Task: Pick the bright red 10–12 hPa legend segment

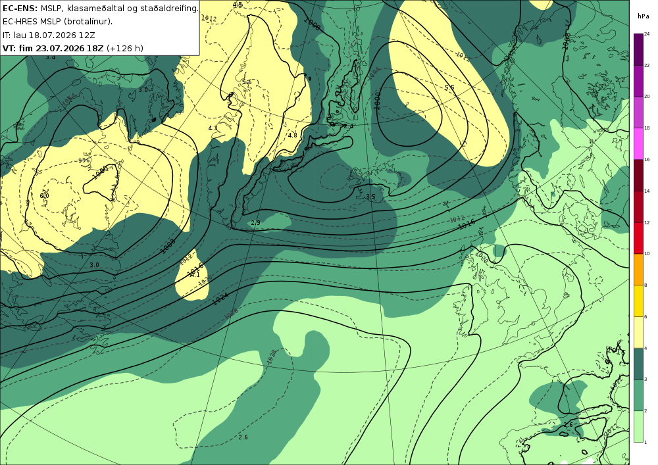Action: coord(639,237)
